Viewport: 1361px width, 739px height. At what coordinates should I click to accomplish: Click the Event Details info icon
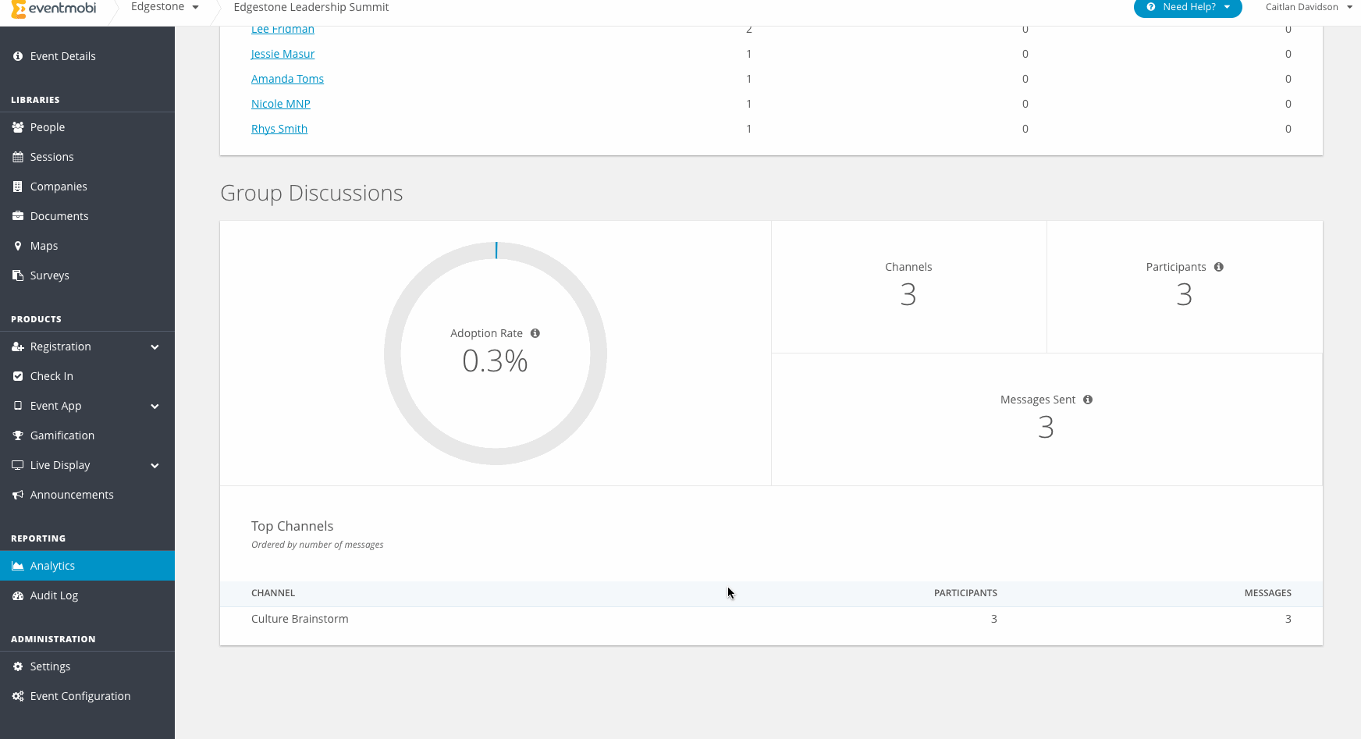(x=18, y=56)
